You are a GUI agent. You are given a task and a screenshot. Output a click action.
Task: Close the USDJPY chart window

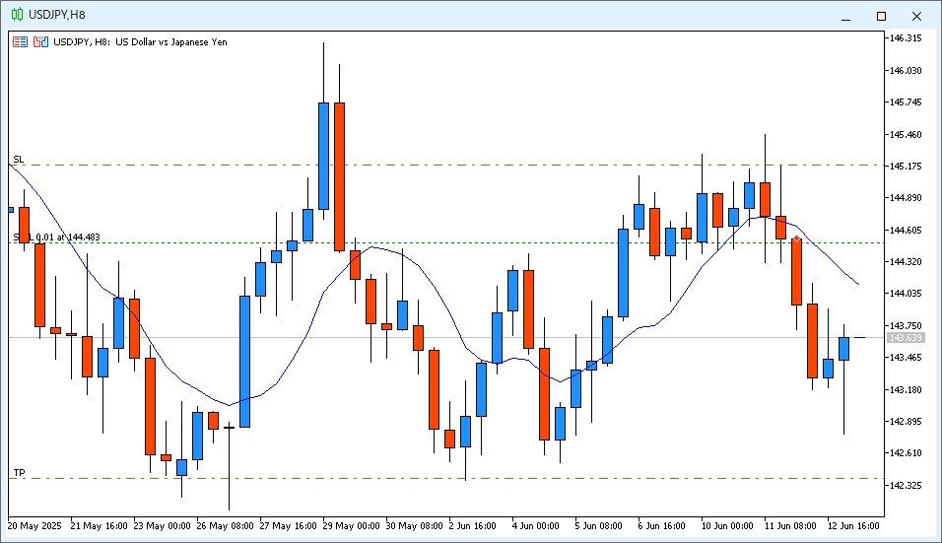(x=916, y=16)
